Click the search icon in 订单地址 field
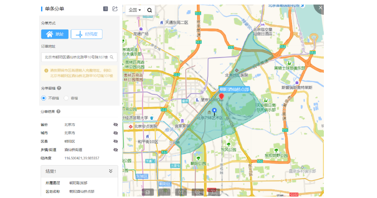 pos(112,58)
